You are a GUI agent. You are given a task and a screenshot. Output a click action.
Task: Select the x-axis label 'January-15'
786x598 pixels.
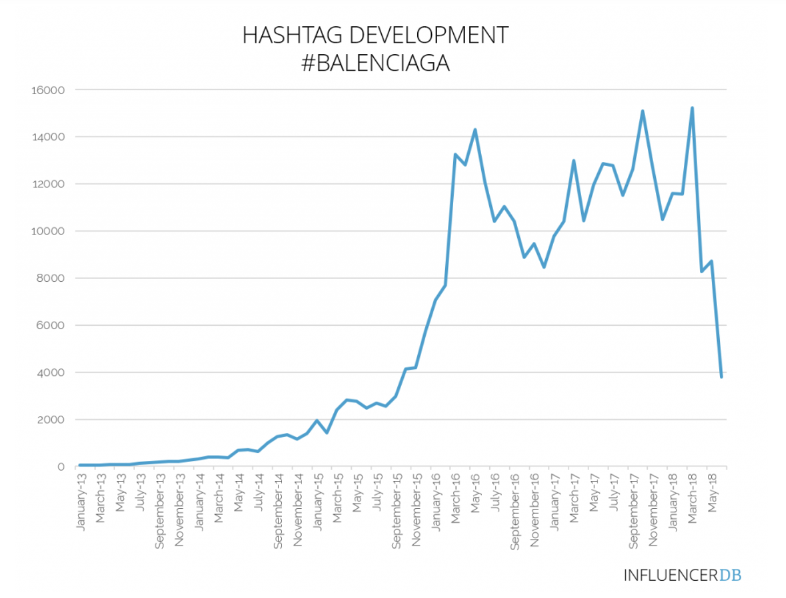(318, 502)
